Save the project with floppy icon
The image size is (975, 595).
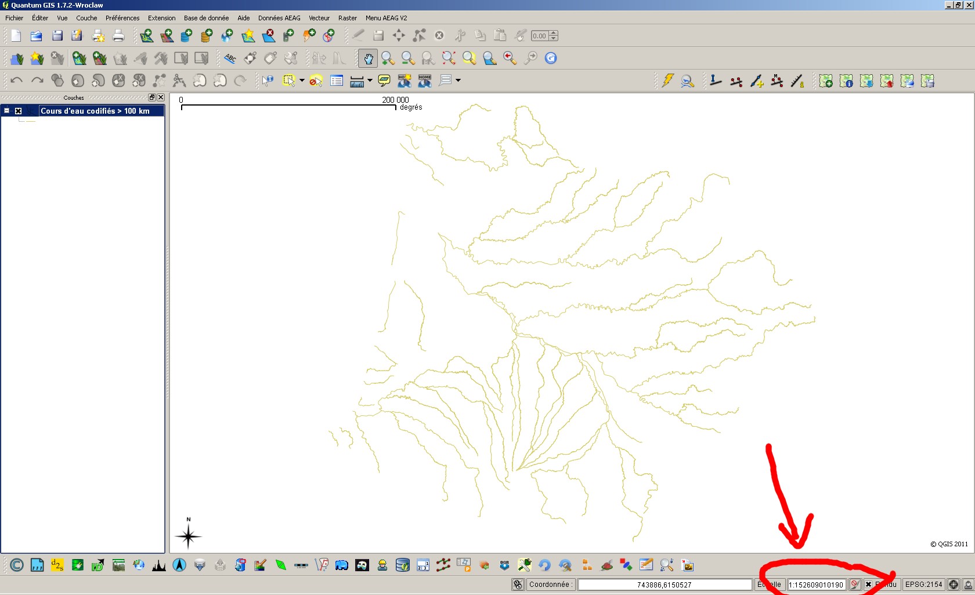tap(57, 36)
